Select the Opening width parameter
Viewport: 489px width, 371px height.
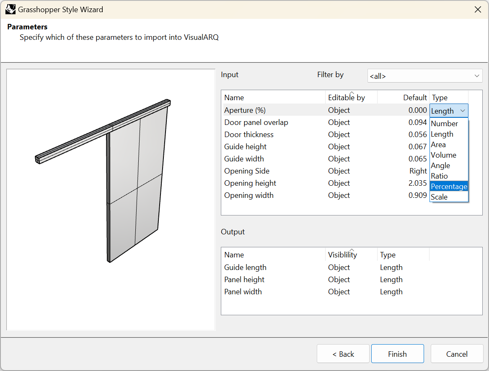(x=326, y=195)
